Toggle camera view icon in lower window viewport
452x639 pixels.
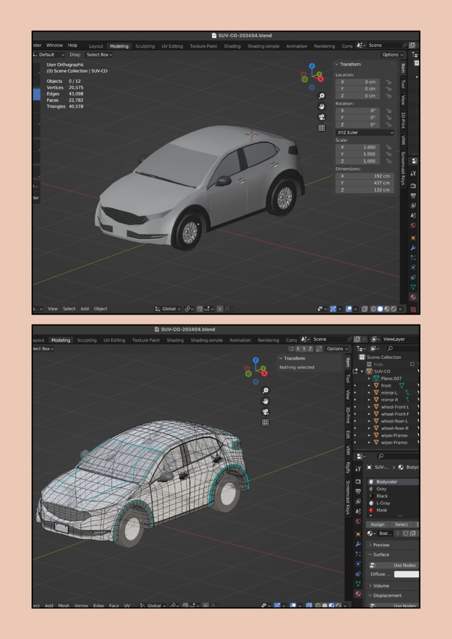[265, 412]
